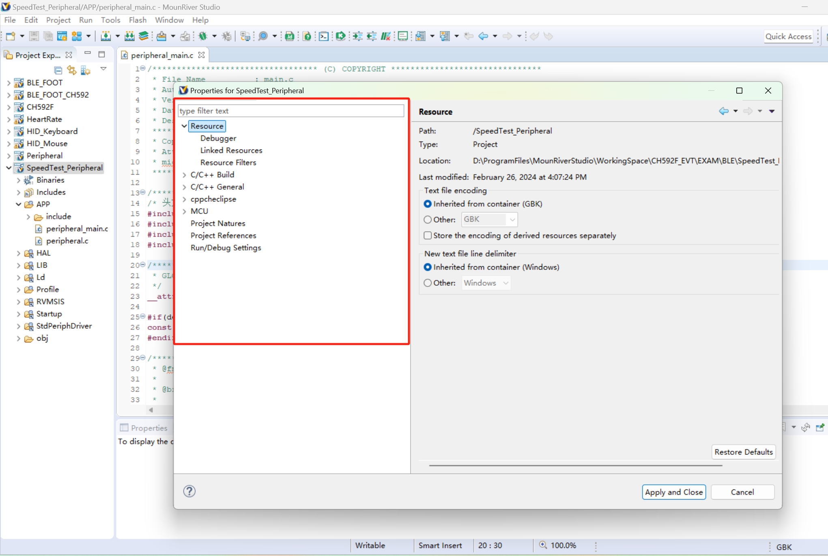Viewport: 828px width, 556px height.
Task: Click Collapse All in Project Explorer
Action: (58, 71)
